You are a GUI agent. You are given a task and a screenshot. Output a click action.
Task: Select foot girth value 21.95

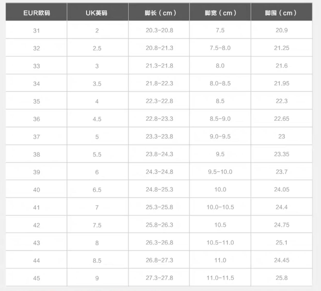pos(282,83)
